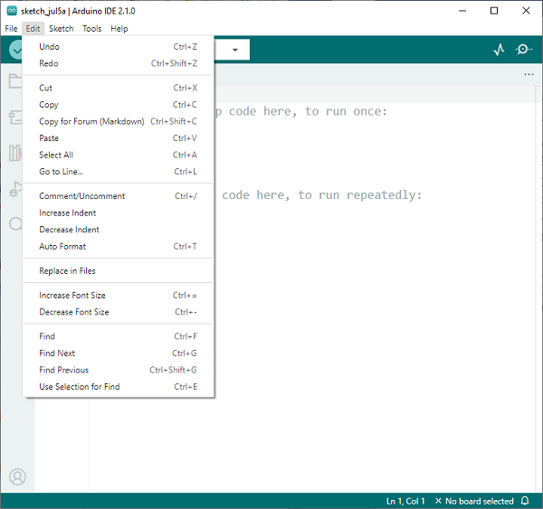Open Go to Line... dialog
Image resolution: width=543 pixels, height=509 pixels.
coord(118,171)
